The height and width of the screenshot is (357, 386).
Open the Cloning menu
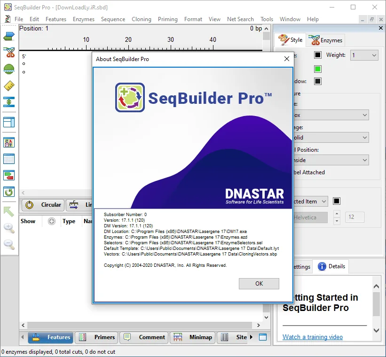tap(142, 19)
